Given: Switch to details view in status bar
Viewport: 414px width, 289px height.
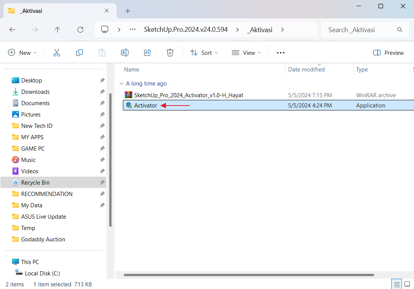Looking at the screenshot, I should (x=397, y=284).
